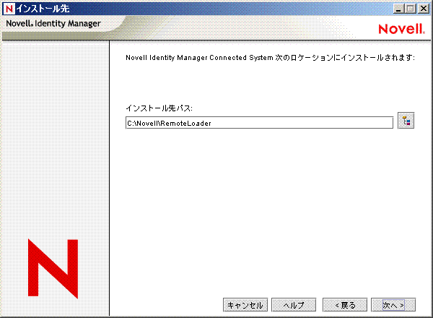Close the installer window
433x318 pixels.
pos(423,9)
